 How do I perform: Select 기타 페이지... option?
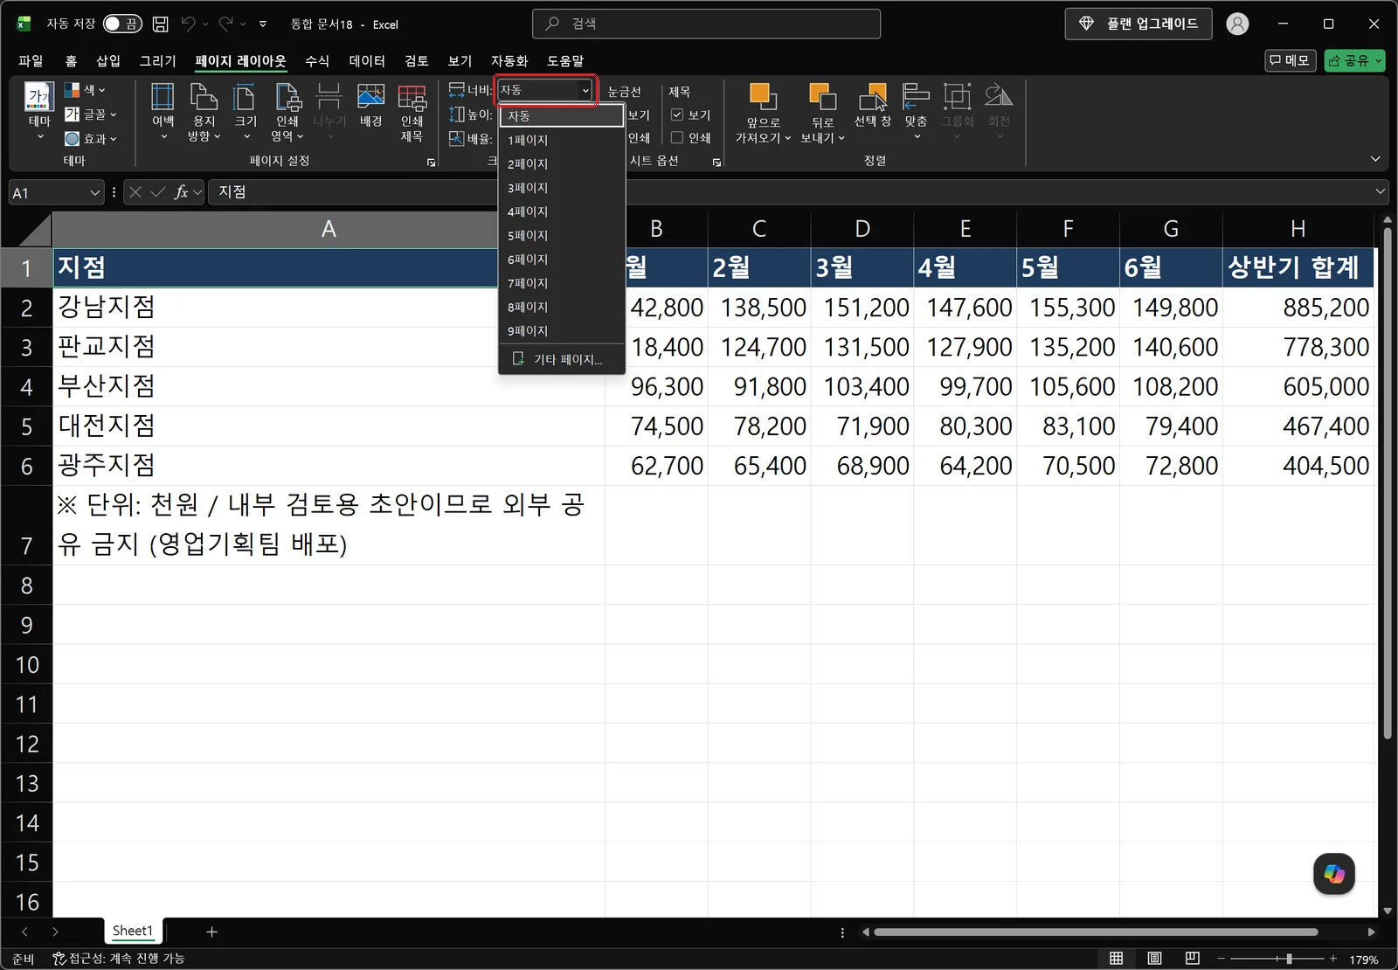(x=562, y=359)
